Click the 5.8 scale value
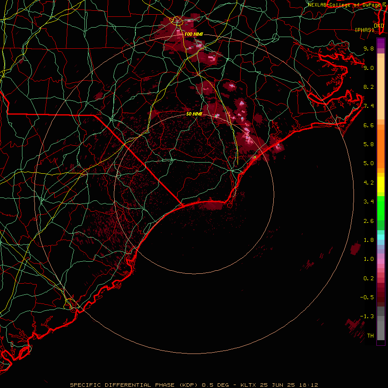The height and width of the screenshot is (388, 388). 369,144
